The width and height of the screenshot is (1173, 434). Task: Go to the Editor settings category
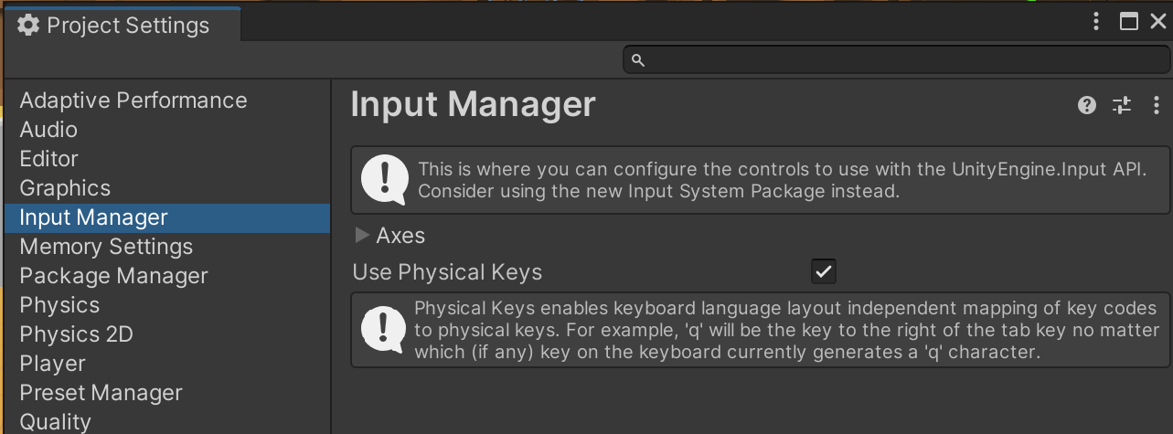point(49,159)
